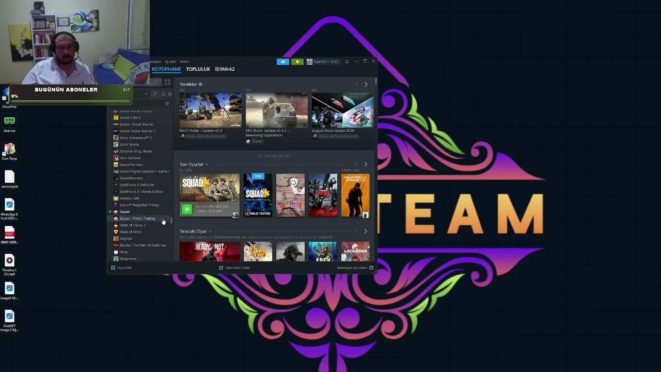
Task: Expand the Son Oyunlar shelf dropdown
Action: point(207,165)
